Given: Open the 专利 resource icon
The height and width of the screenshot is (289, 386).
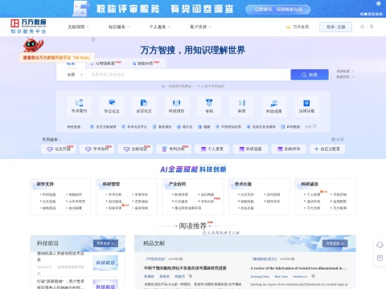Looking at the screenshot, I should coord(209,106).
